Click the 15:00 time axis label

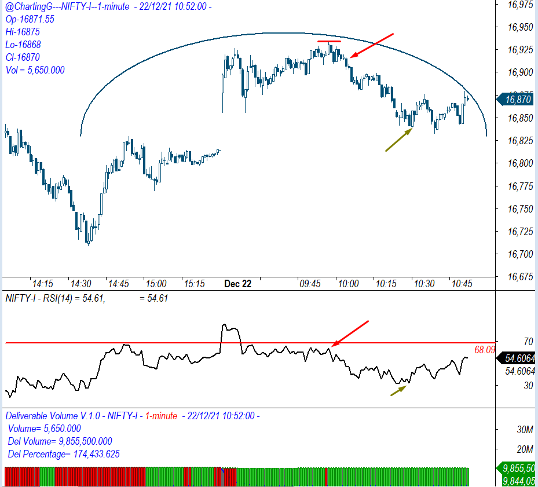click(x=156, y=284)
